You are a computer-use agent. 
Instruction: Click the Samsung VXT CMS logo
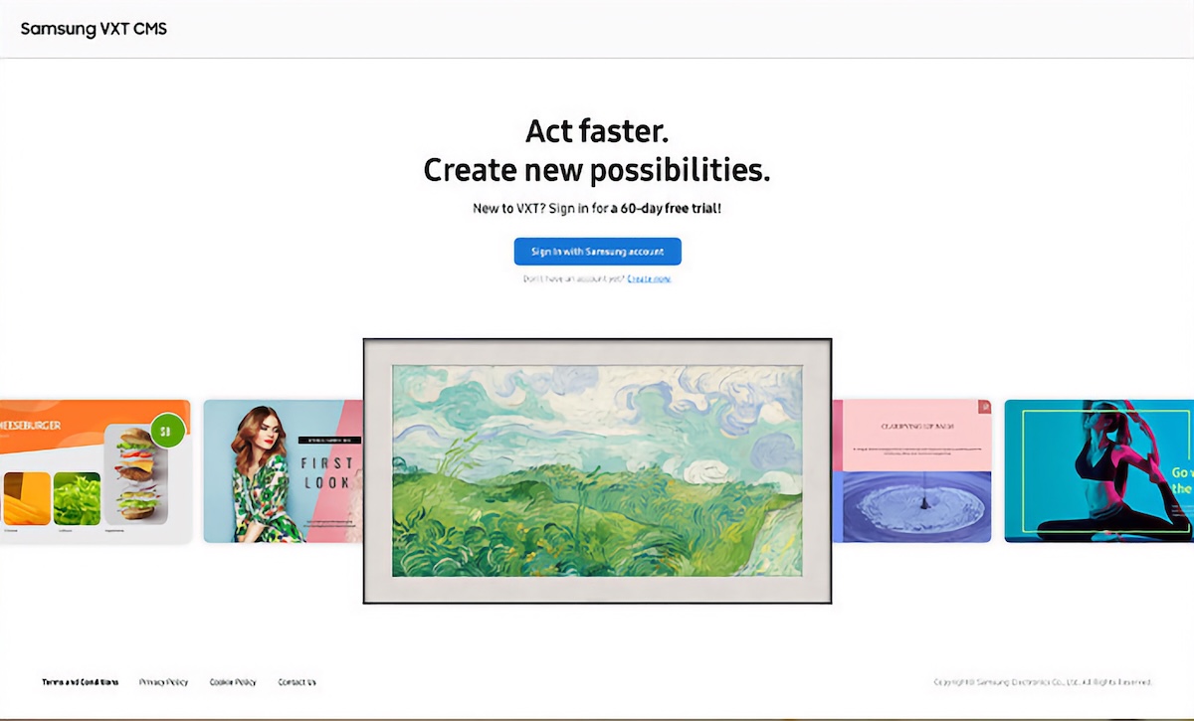[94, 29]
